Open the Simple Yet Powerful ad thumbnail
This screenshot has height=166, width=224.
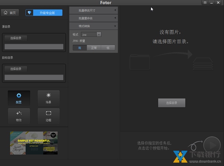[x=34, y=143]
